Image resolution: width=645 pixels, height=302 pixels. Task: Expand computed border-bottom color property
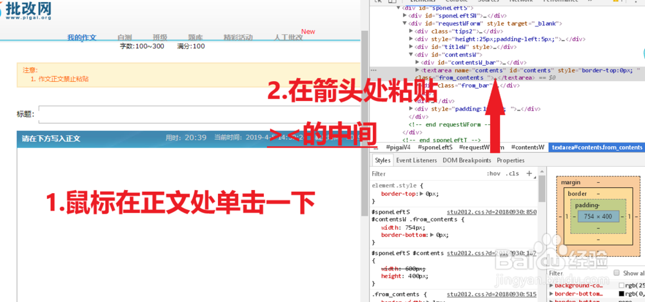coord(551,294)
